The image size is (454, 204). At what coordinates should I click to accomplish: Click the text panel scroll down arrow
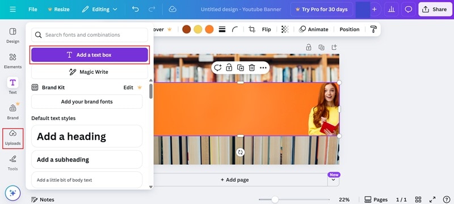(151, 187)
